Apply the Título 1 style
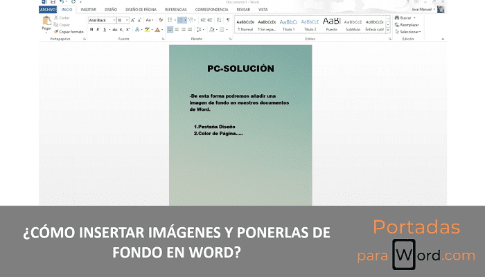The height and width of the screenshot is (277, 485). point(288,25)
